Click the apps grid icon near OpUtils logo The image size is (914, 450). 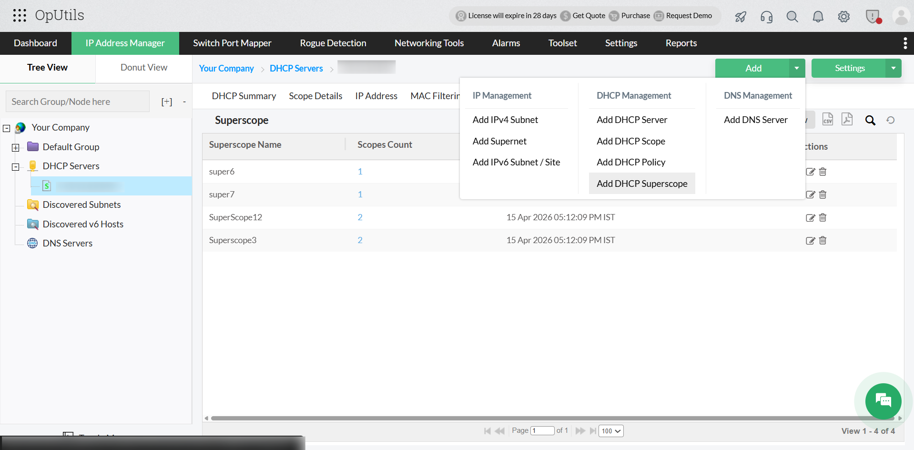pos(20,15)
